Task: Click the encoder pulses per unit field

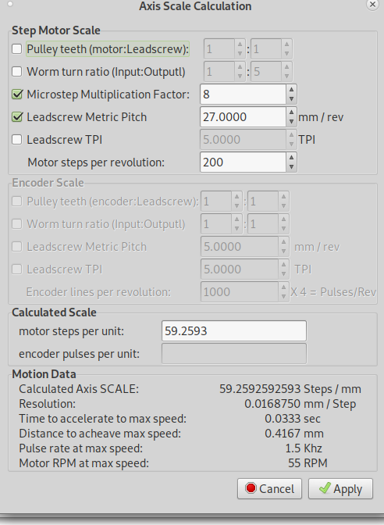Action: [x=234, y=354]
